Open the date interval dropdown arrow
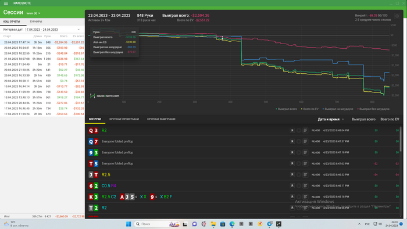This screenshot has height=229, width=407. point(78,30)
